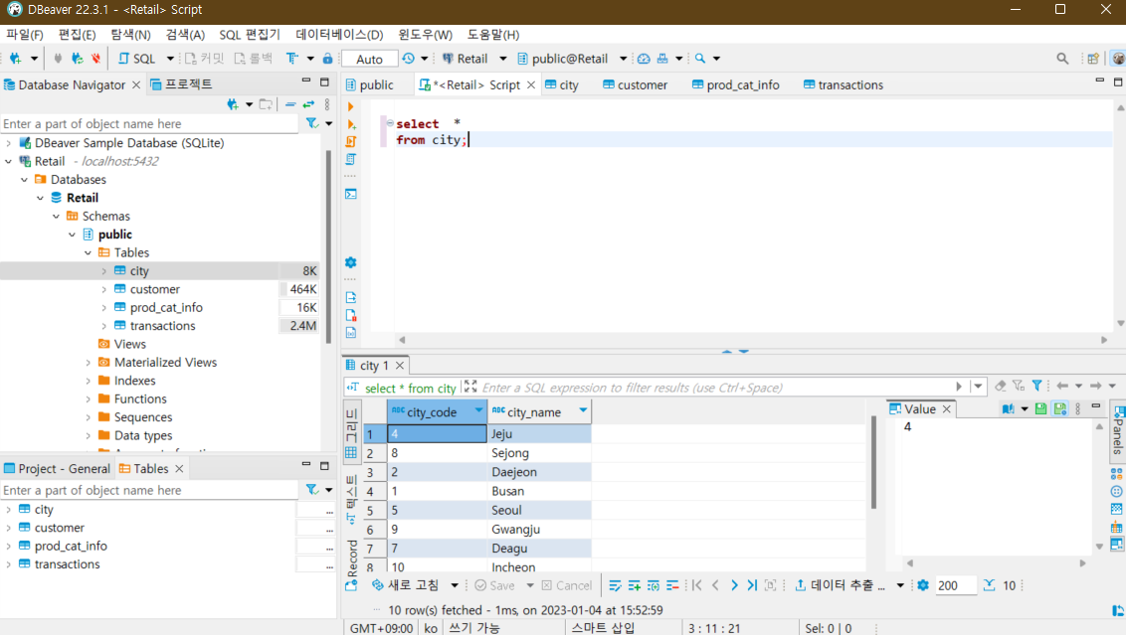This screenshot has width=1126, height=635.
Task: Close the Value panel
Action: pos(947,409)
